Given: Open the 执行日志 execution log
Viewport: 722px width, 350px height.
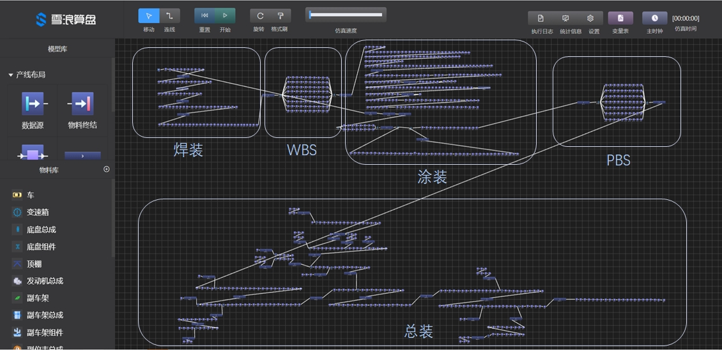Looking at the screenshot, I should pos(541,19).
